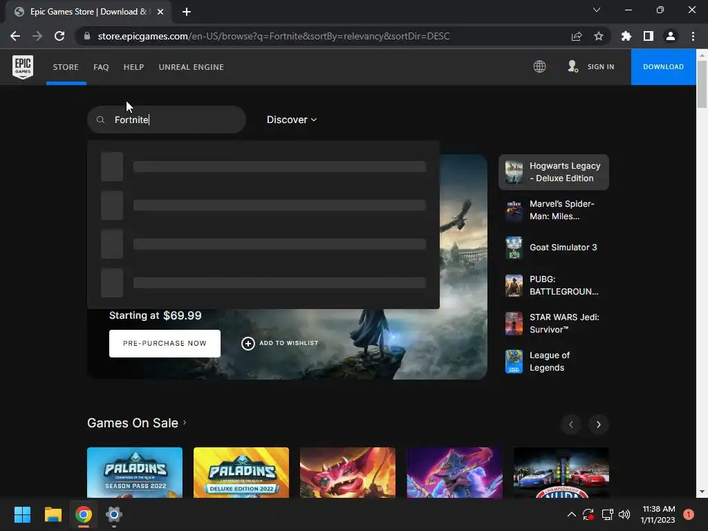Open the Chrome three-dot menu
This screenshot has width=708, height=531.
click(x=693, y=36)
